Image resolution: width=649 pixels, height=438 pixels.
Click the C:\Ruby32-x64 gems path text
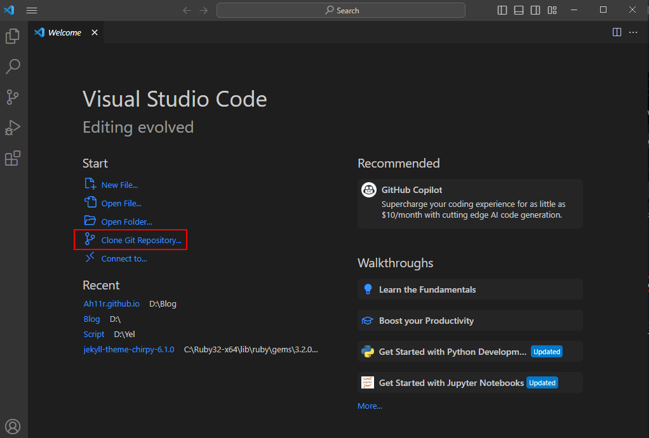pyautogui.click(x=251, y=350)
